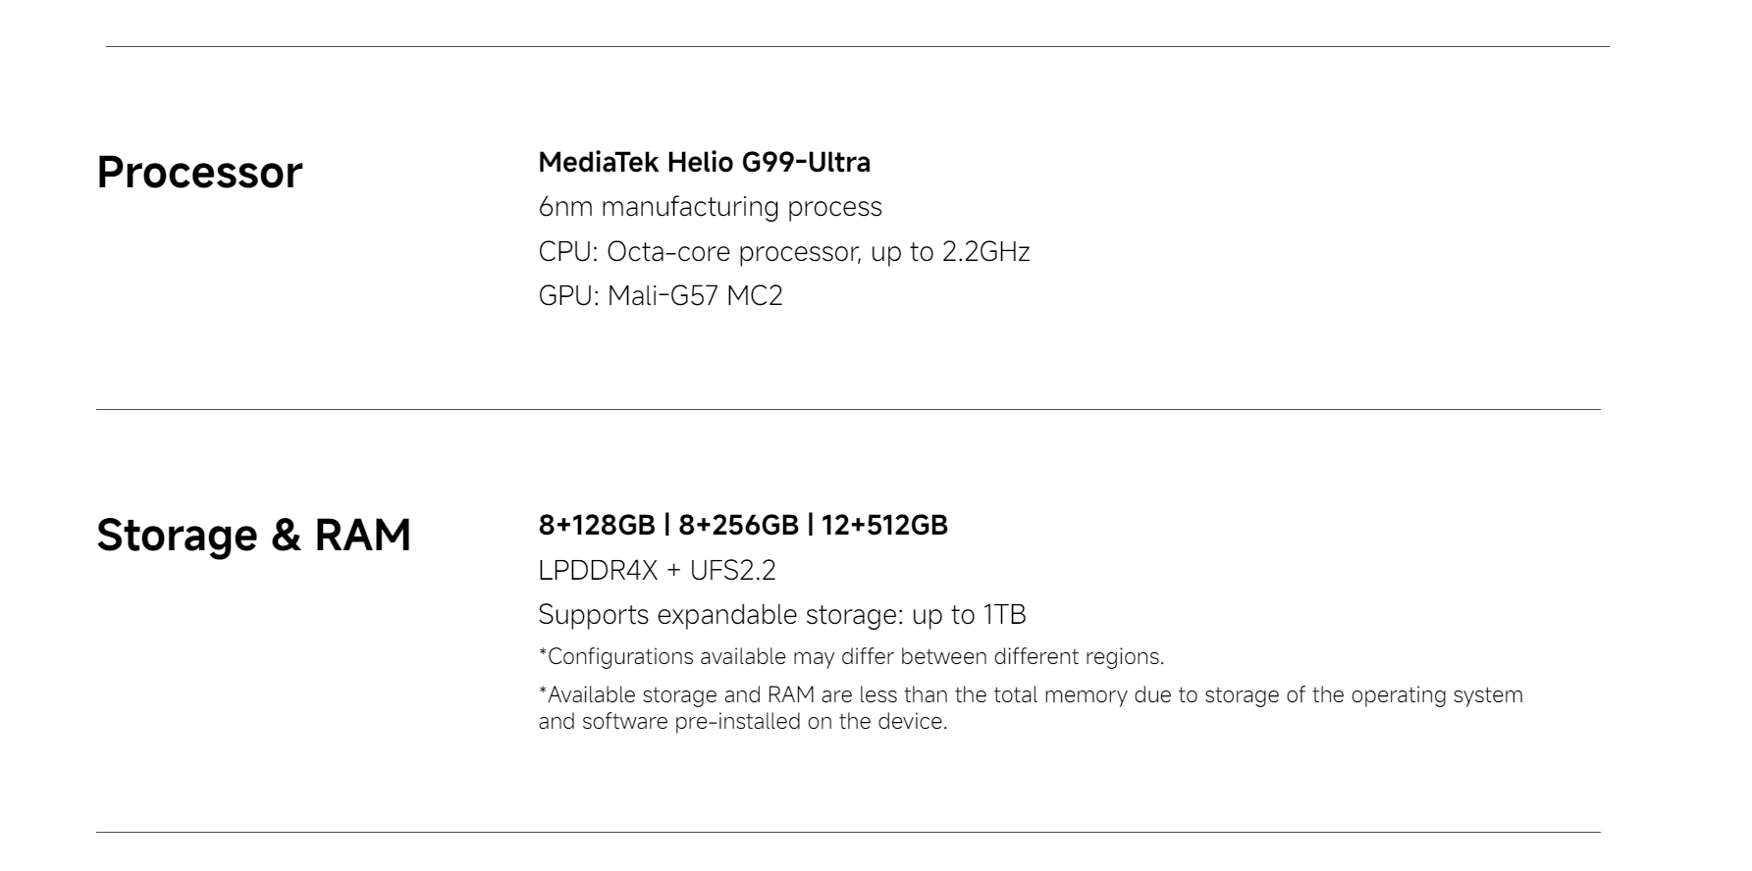Click the Supports expandable storage line
The image size is (1752, 871).
click(781, 615)
